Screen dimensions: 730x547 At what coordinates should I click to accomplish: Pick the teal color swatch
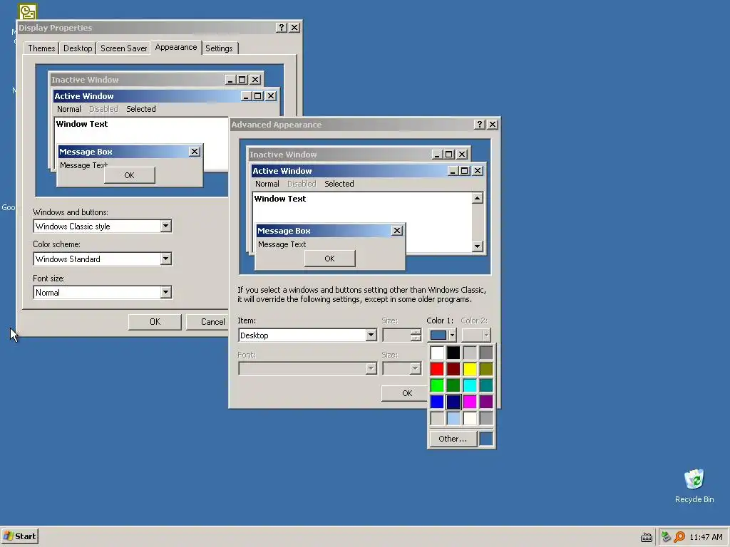tap(486, 385)
